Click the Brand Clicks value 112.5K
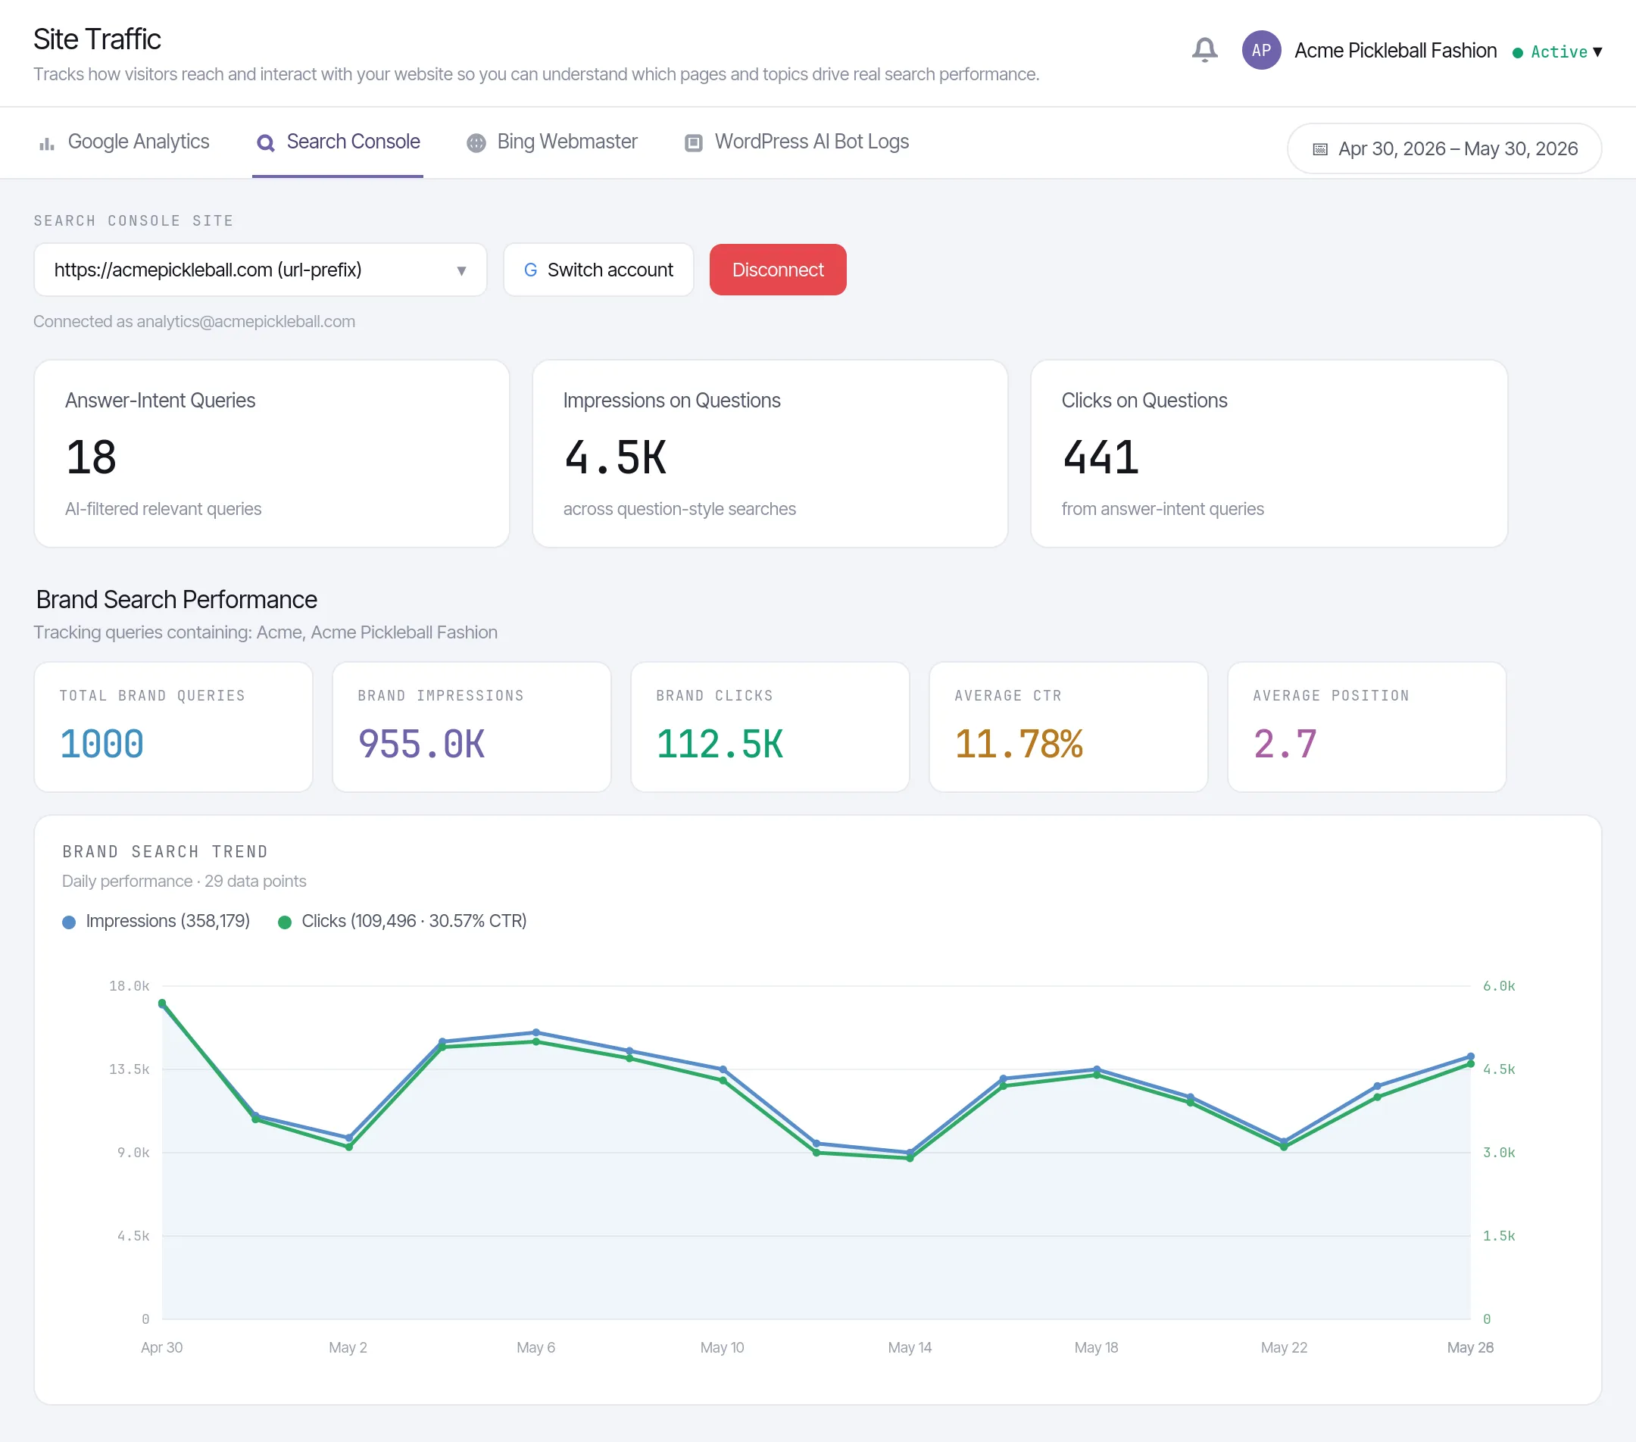 [x=720, y=744]
